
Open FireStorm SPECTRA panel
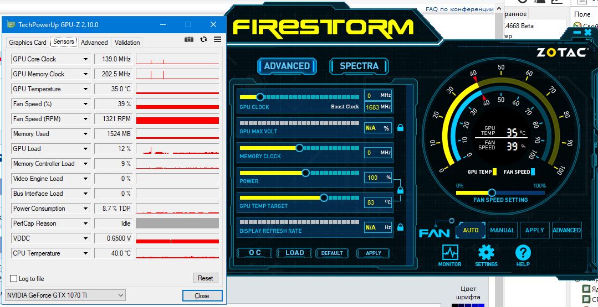359,66
